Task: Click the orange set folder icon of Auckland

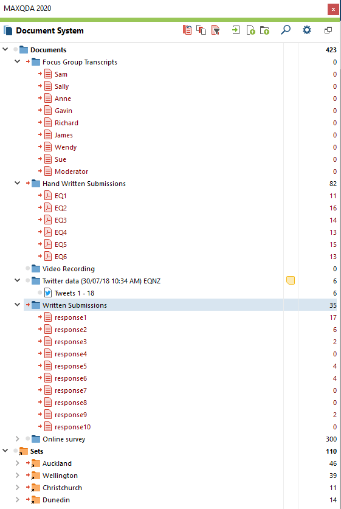Action: (36, 463)
